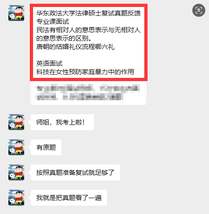
Task: Click the first blurred line under the highlighted box
Action: pyautogui.click(x=88, y=88)
